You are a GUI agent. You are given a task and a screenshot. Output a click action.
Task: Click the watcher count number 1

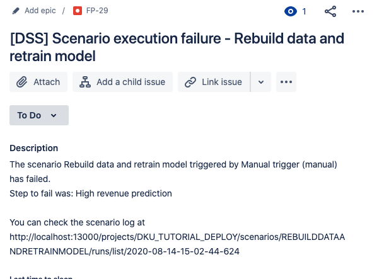(304, 11)
